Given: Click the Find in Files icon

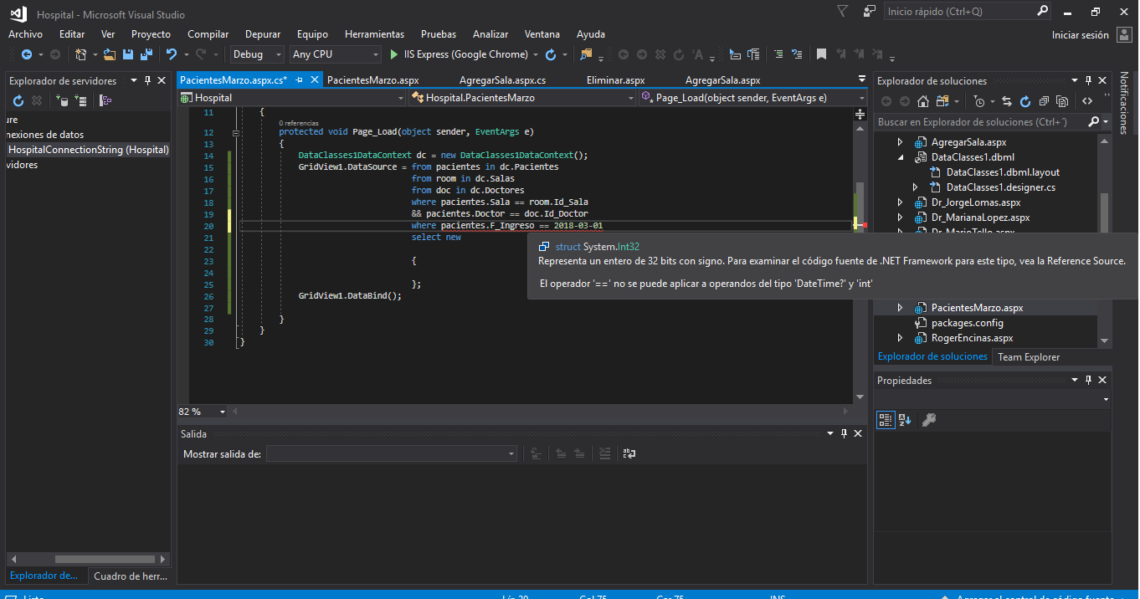Looking at the screenshot, I should (586, 54).
